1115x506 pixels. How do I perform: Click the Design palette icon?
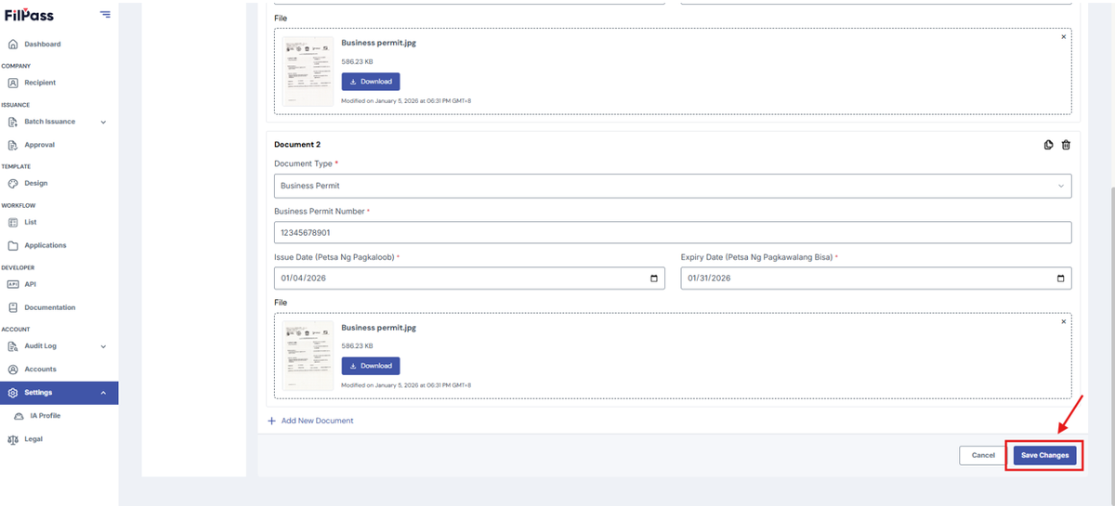(13, 183)
